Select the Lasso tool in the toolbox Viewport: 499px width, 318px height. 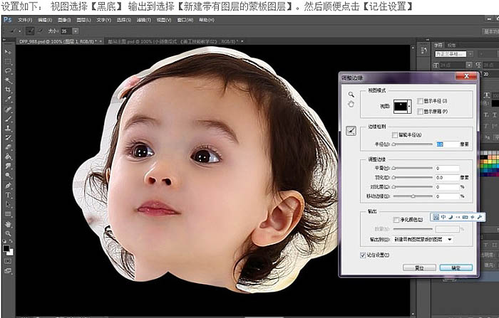coord(8,71)
